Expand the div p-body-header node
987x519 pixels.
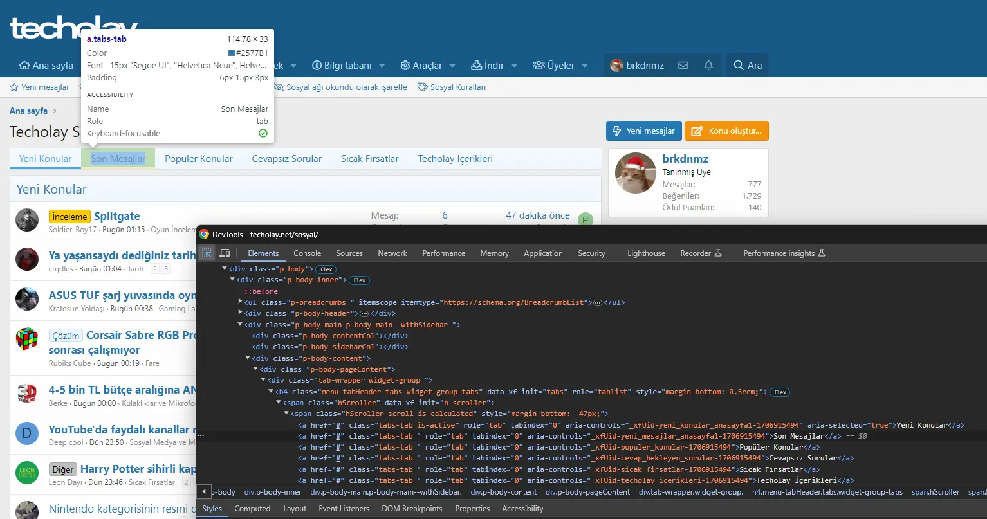tap(241, 313)
